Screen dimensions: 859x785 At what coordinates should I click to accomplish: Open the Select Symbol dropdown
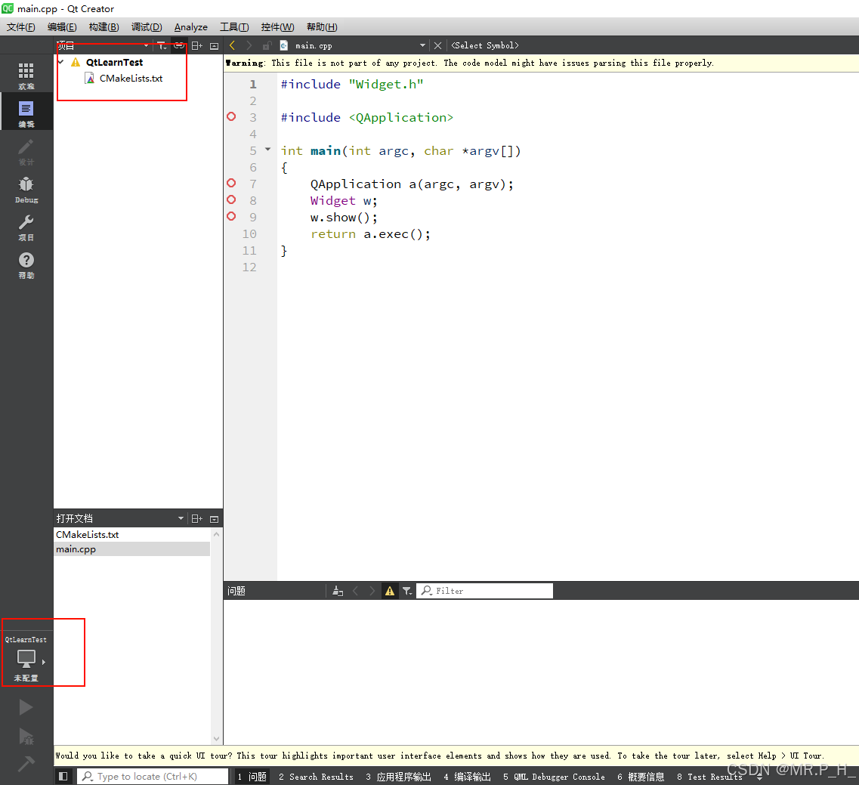tap(485, 45)
